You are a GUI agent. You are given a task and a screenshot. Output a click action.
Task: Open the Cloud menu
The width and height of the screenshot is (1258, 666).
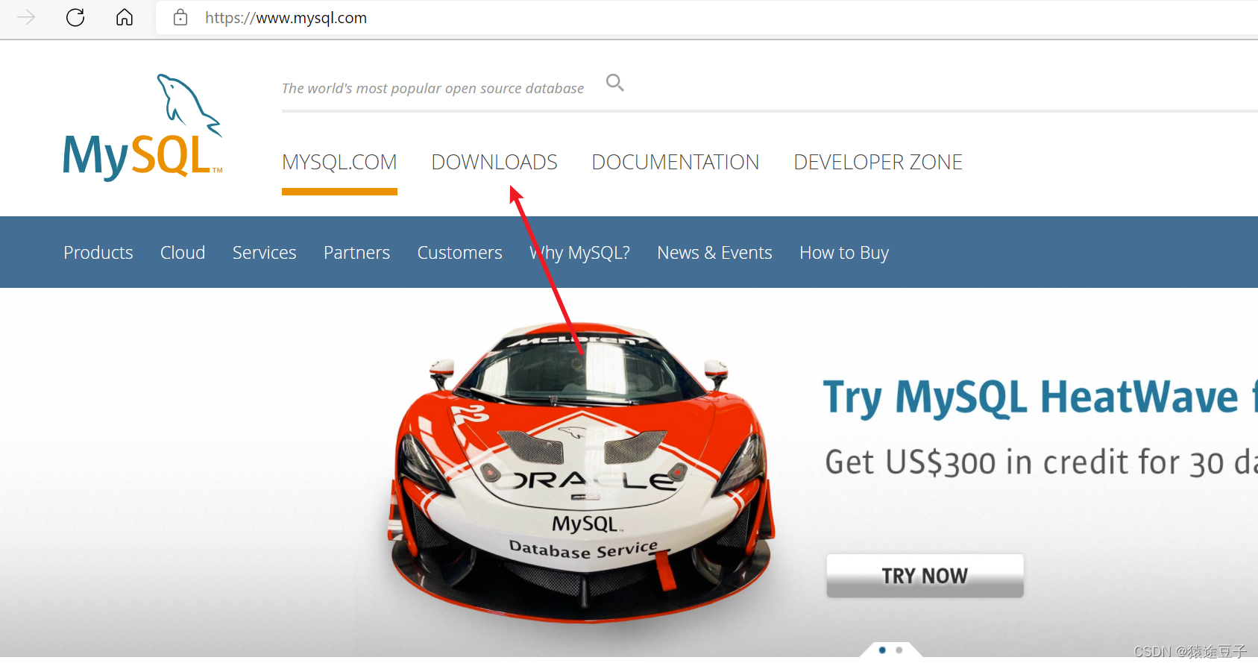coord(183,253)
